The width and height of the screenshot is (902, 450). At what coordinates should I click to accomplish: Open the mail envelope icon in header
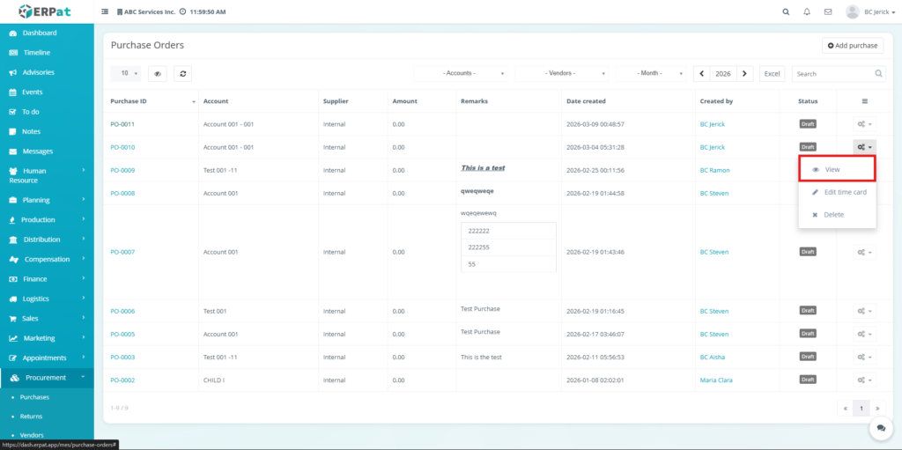(x=828, y=12)
